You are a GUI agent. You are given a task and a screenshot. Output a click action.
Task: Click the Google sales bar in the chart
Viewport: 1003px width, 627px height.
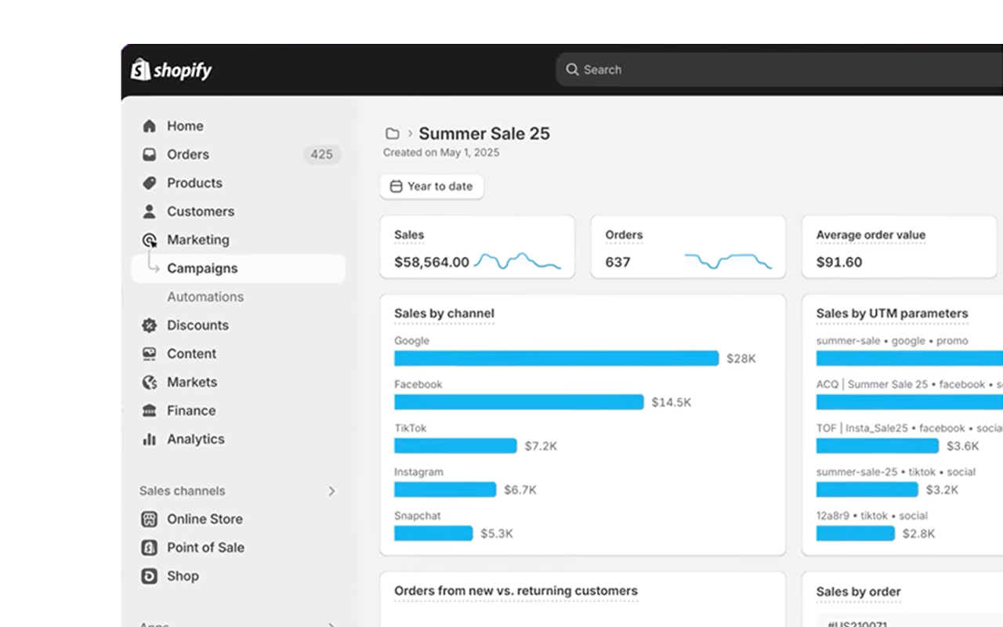[x=556, y=358]
